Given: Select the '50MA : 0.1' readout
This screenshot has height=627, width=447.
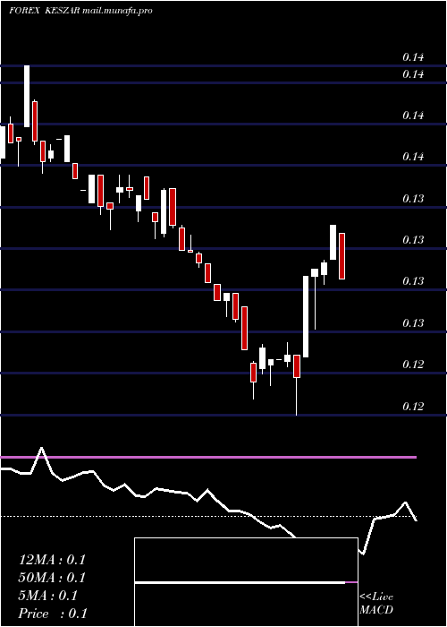Looking at the screenshot, I should 52,578.
